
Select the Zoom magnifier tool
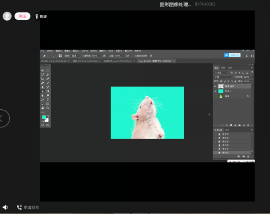click(x=48, y=108)
